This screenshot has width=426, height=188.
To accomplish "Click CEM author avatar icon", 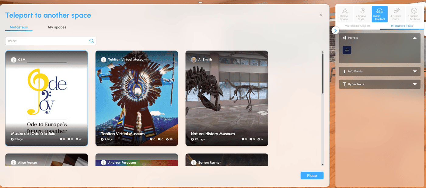I will point(14,60).
